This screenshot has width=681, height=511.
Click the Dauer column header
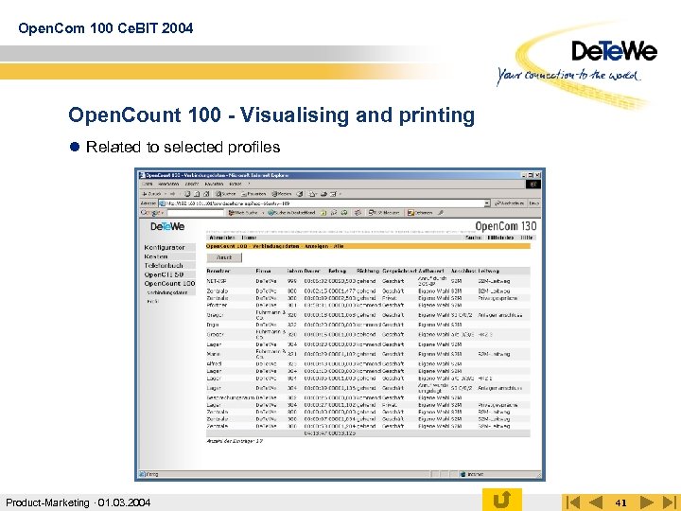coord(312,271)
